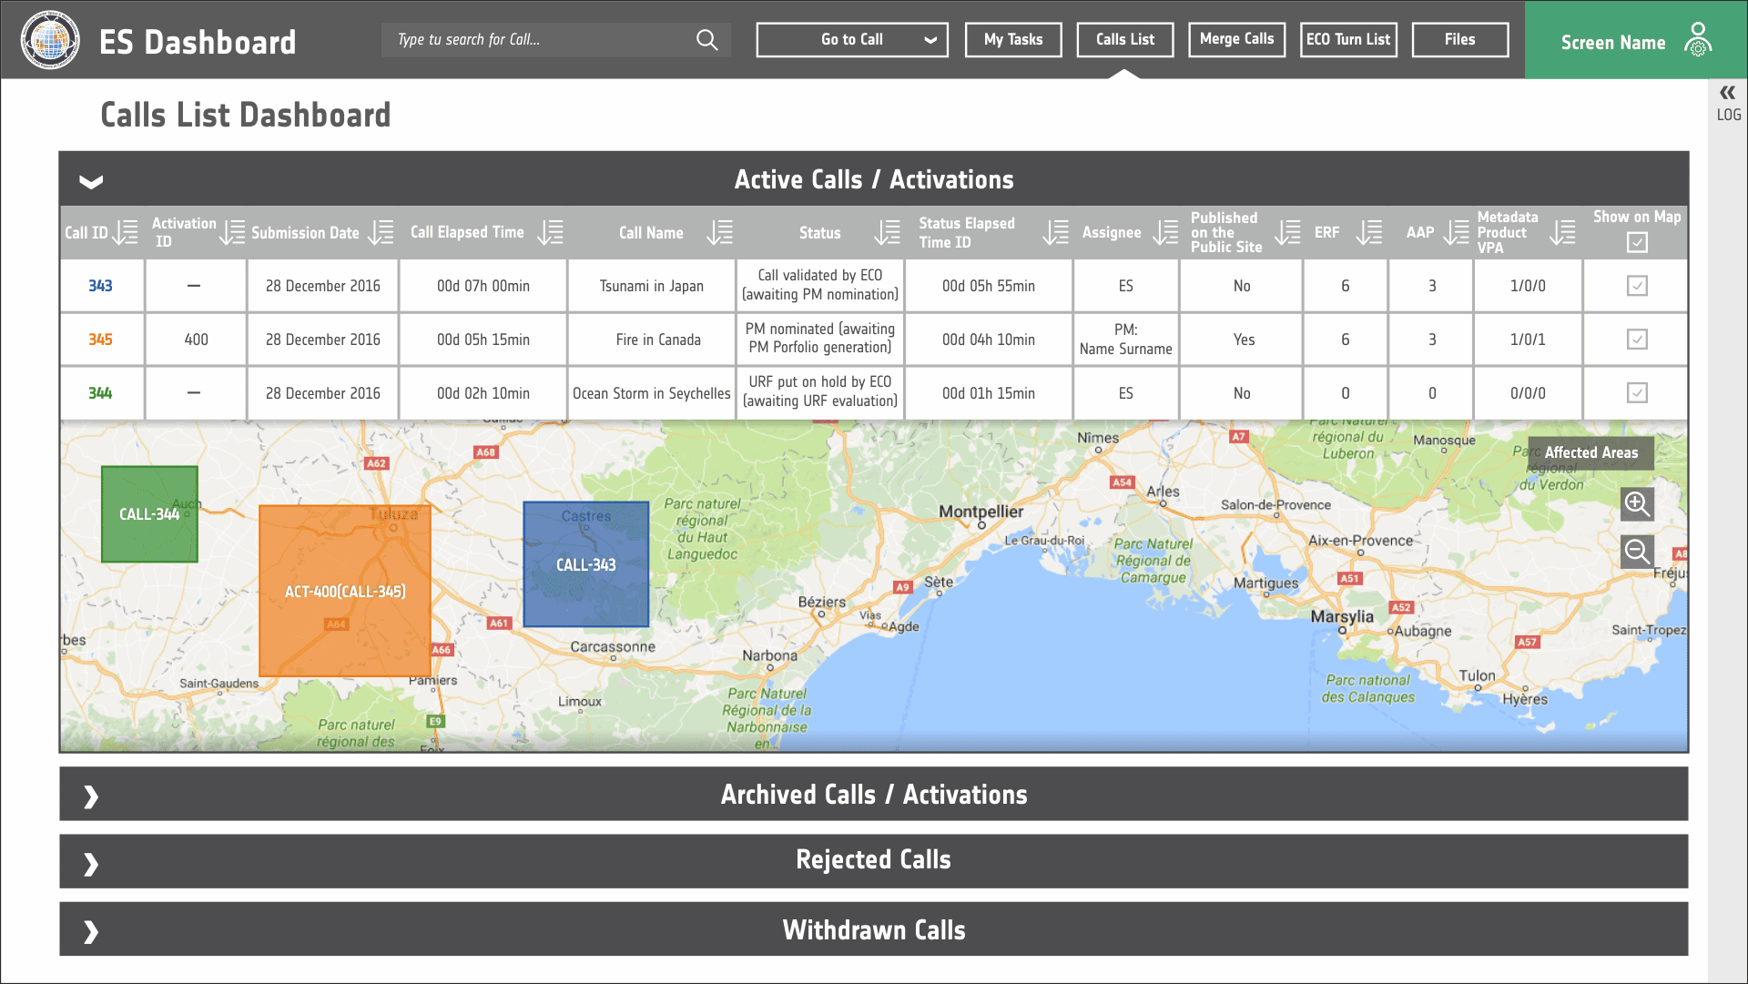Screen dimensions: 1748x984
Task: Sort table by Call ID
Action: [126, 232]
